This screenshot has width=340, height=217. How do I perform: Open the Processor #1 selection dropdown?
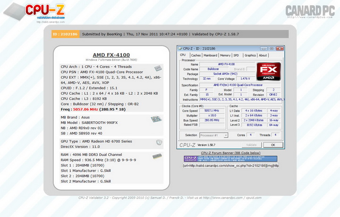(213, 135)
